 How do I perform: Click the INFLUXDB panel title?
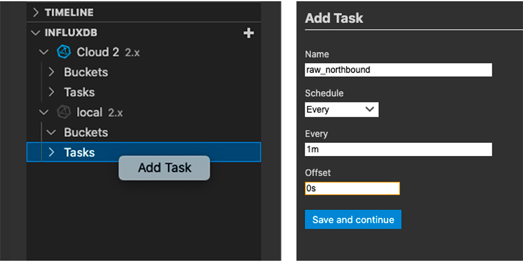point(71,32)
